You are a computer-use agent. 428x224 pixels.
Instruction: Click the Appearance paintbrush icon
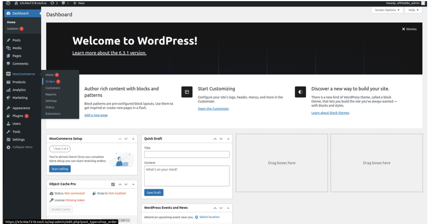[8, 108]
